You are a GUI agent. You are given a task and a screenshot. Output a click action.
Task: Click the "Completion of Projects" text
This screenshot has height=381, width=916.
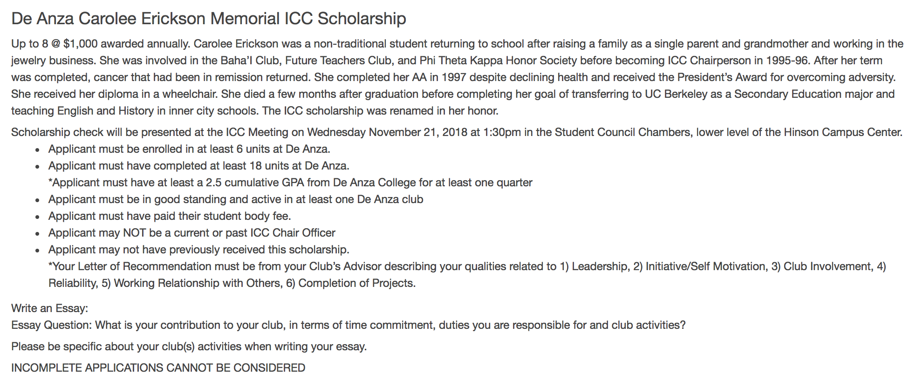pyautogui.click(x=356, y=283)
